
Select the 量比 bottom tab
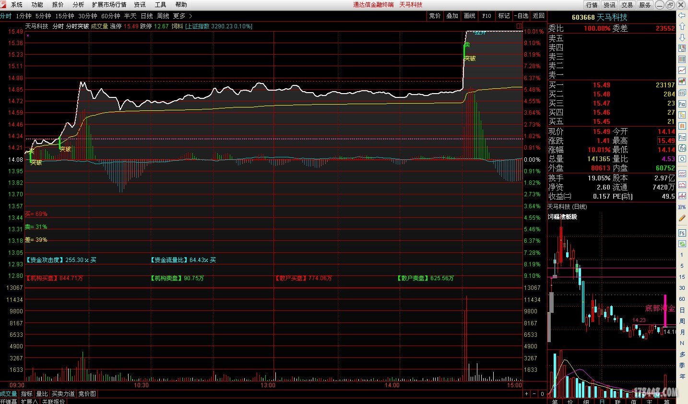(x=42, y=394)
